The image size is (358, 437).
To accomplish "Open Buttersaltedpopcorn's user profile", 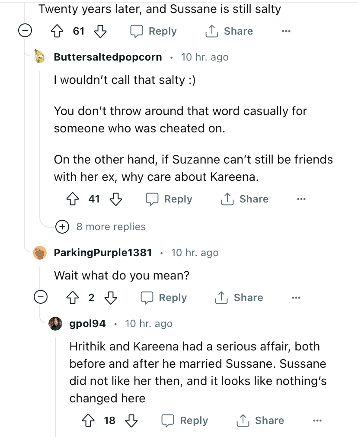I will [108, 57].
